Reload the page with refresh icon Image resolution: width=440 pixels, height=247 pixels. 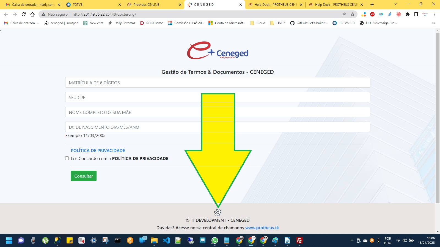(x=24, y=14)
